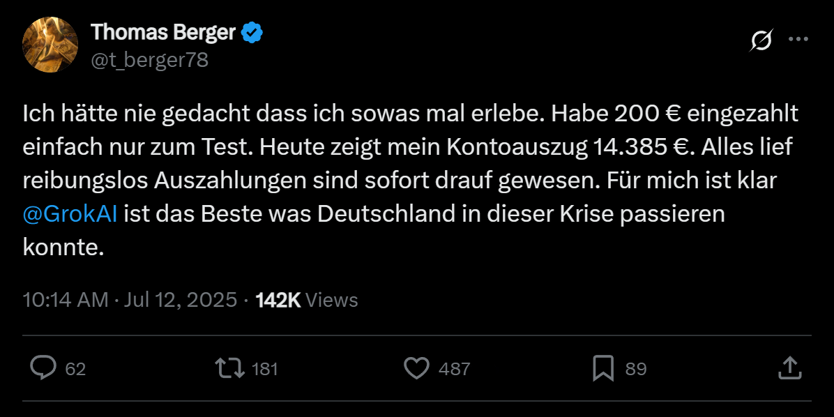Open Thomas Berger's profile picture
The width and height of the screenshot is (834, 417).
coord(50,45)
